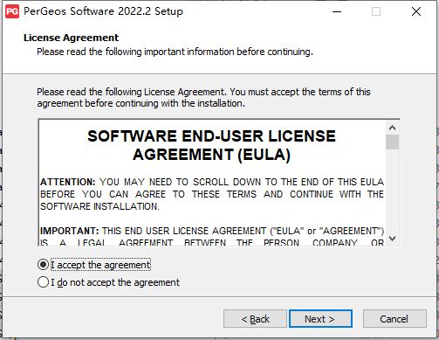The height and width of the screenshot is (340, 439).
Task: Click the "PerGeos Software 2022.2 Setup" title bar
Action: 103,11
